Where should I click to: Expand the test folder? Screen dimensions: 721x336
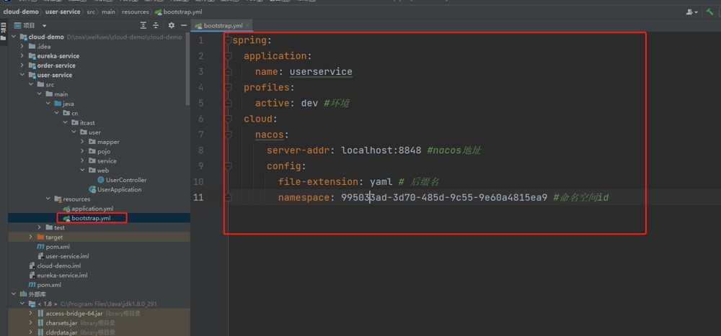39,227
